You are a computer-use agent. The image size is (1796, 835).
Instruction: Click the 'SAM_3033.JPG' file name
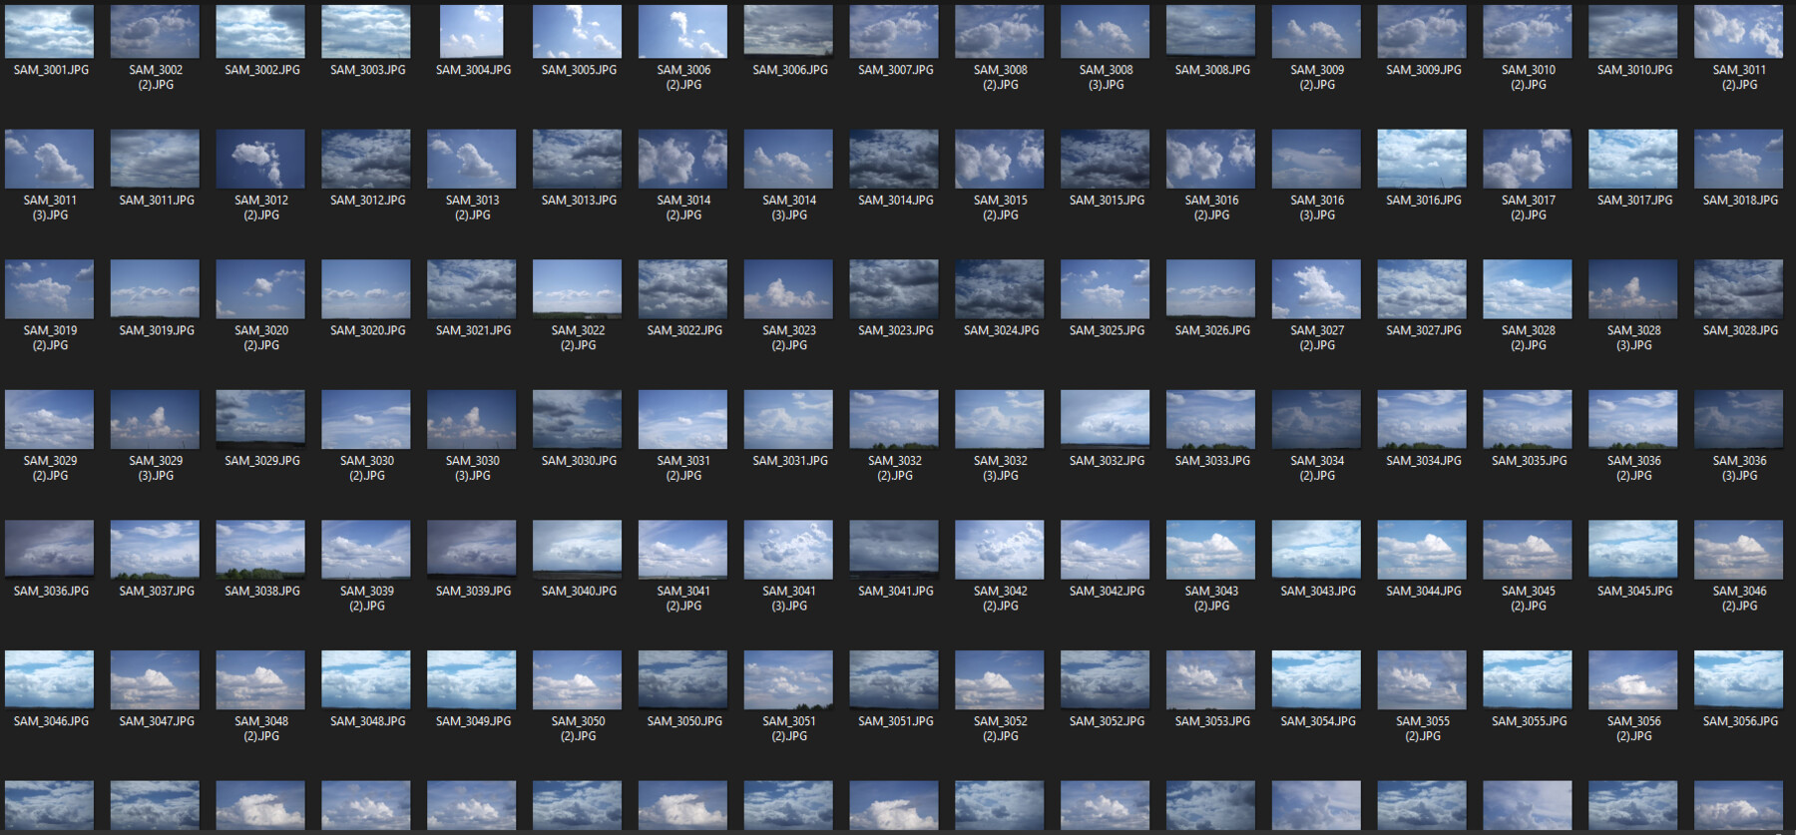pos(1212,461)
